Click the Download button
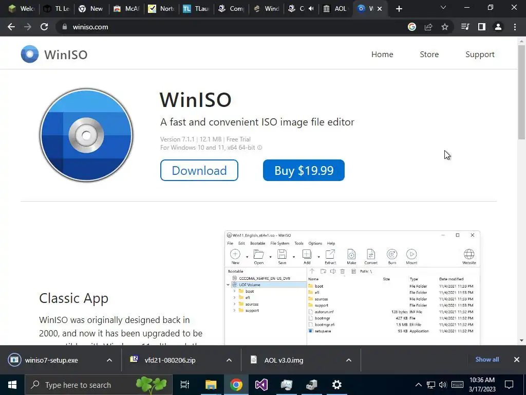Image resolution: width=526 pixels, height=395 pixels. coord(199,170)
